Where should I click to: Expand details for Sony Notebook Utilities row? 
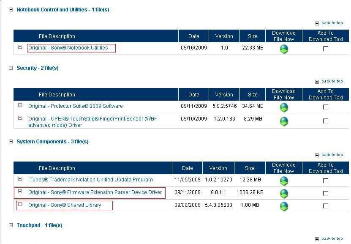coord(20,47)
